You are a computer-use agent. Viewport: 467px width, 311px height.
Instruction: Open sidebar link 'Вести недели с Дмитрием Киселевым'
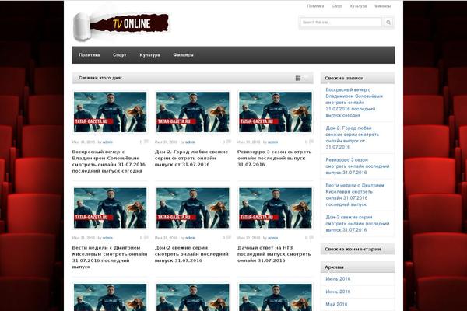(355, 194)
